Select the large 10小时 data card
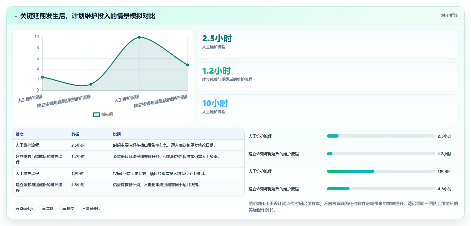The image size is (471, 226). click(328, 109)
